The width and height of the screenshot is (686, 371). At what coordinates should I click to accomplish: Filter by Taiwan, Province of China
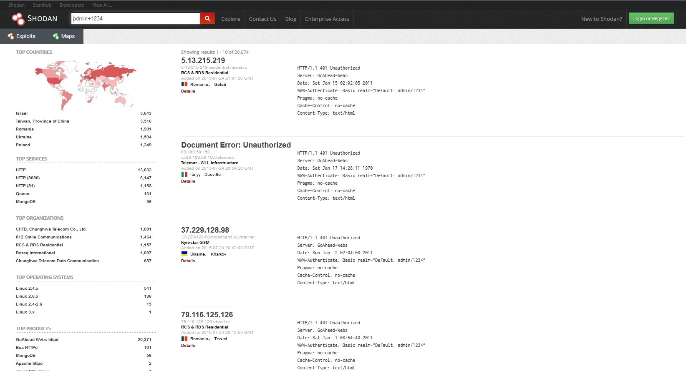(43, 121)
